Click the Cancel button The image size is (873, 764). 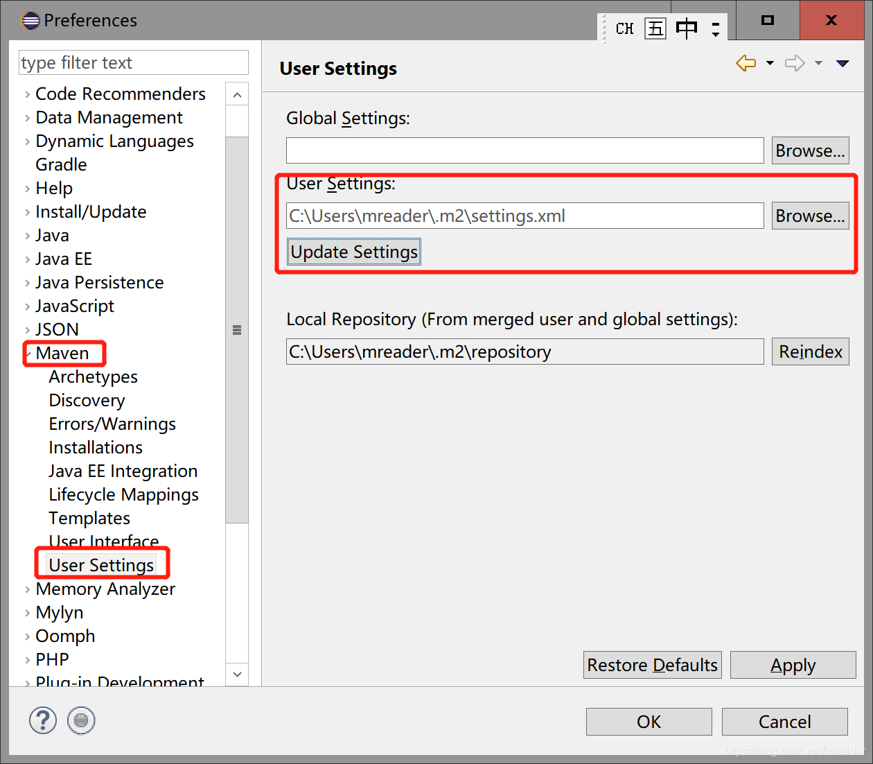tap(785, 722)
